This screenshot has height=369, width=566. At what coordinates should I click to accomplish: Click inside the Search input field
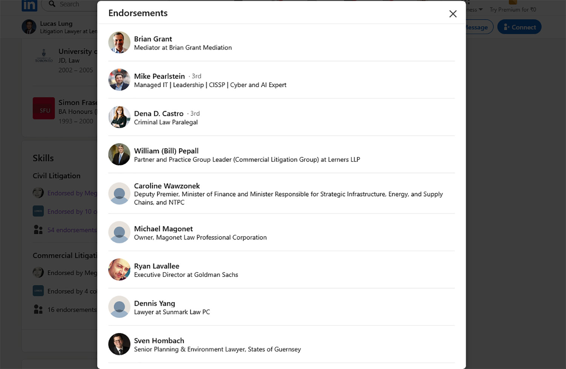(75, 4)
